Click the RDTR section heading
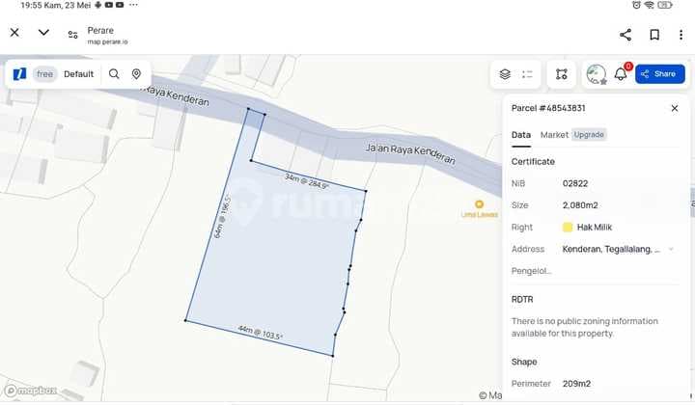 (522, 299)
